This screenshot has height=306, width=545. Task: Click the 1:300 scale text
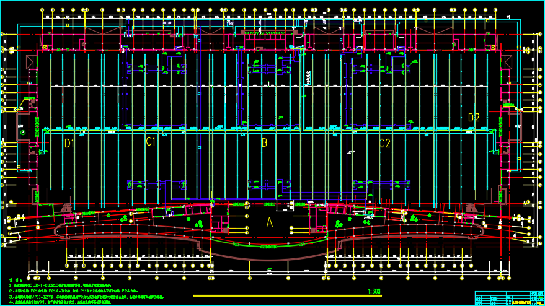click(374, 291)
